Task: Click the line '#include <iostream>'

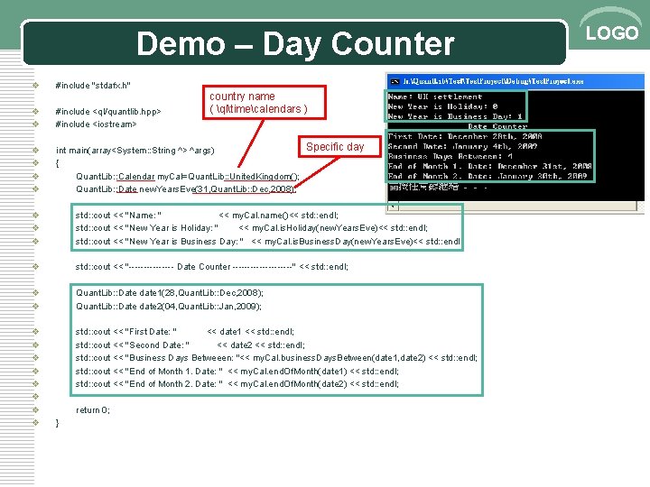Action: (x=96, y=124)
